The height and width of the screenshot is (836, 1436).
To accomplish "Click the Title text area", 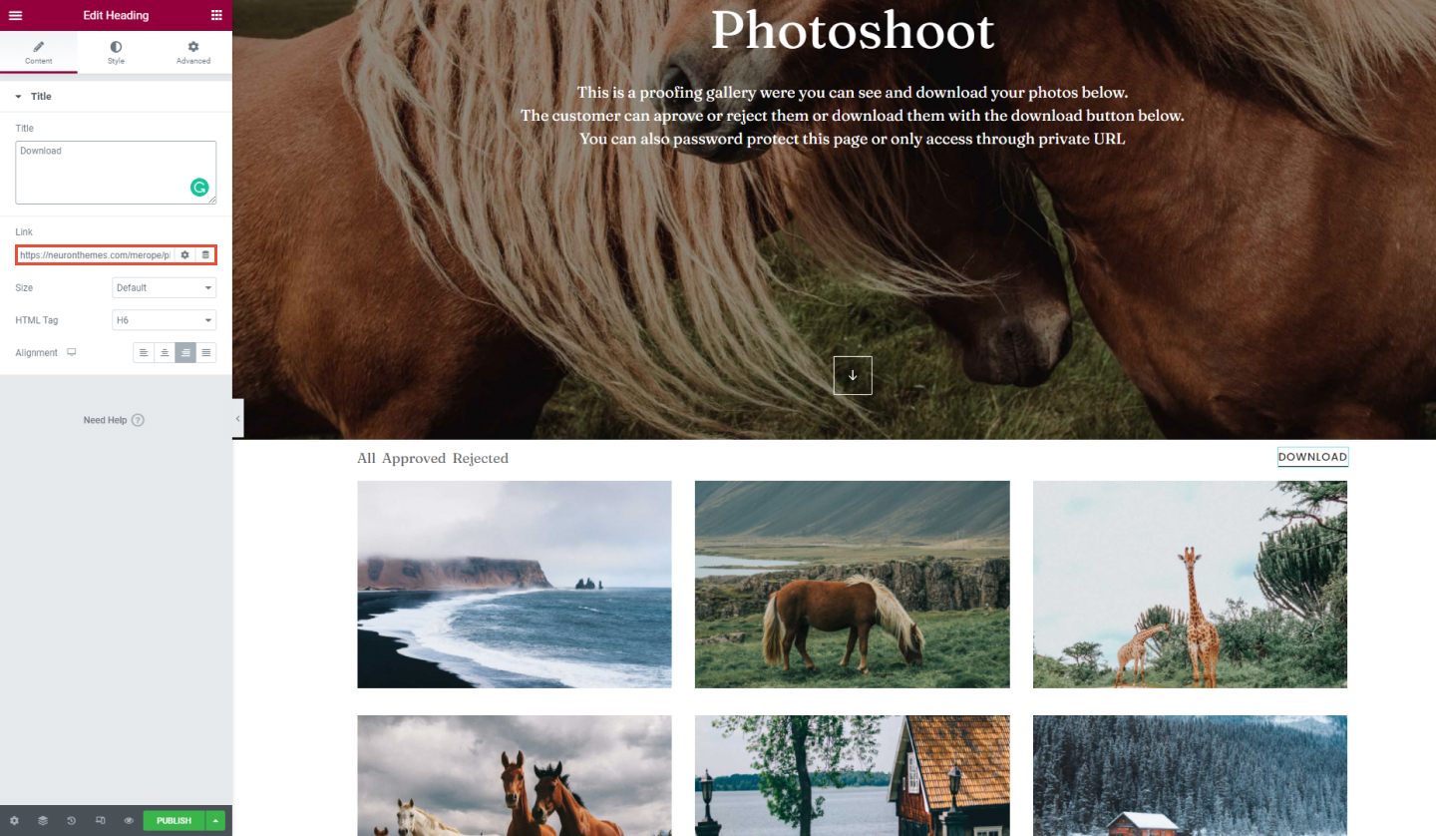I will pyautogui.click(x=116, y=173).
